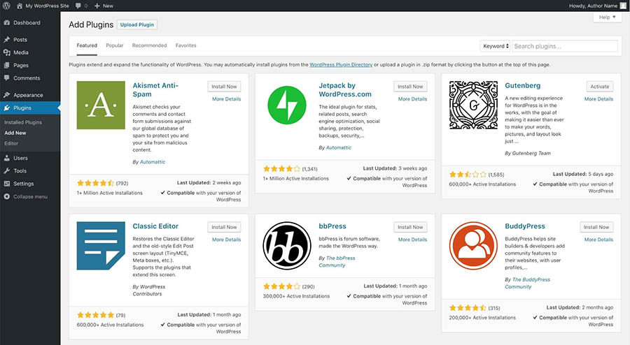Click the Classic Editor five-star rating
Image resolution: width=630 pixels, height=345 pixels.
(x=95, y=315)
